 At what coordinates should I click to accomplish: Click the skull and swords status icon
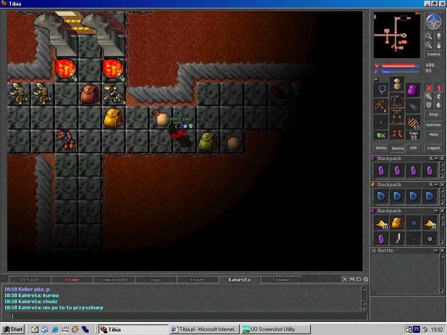382,136
